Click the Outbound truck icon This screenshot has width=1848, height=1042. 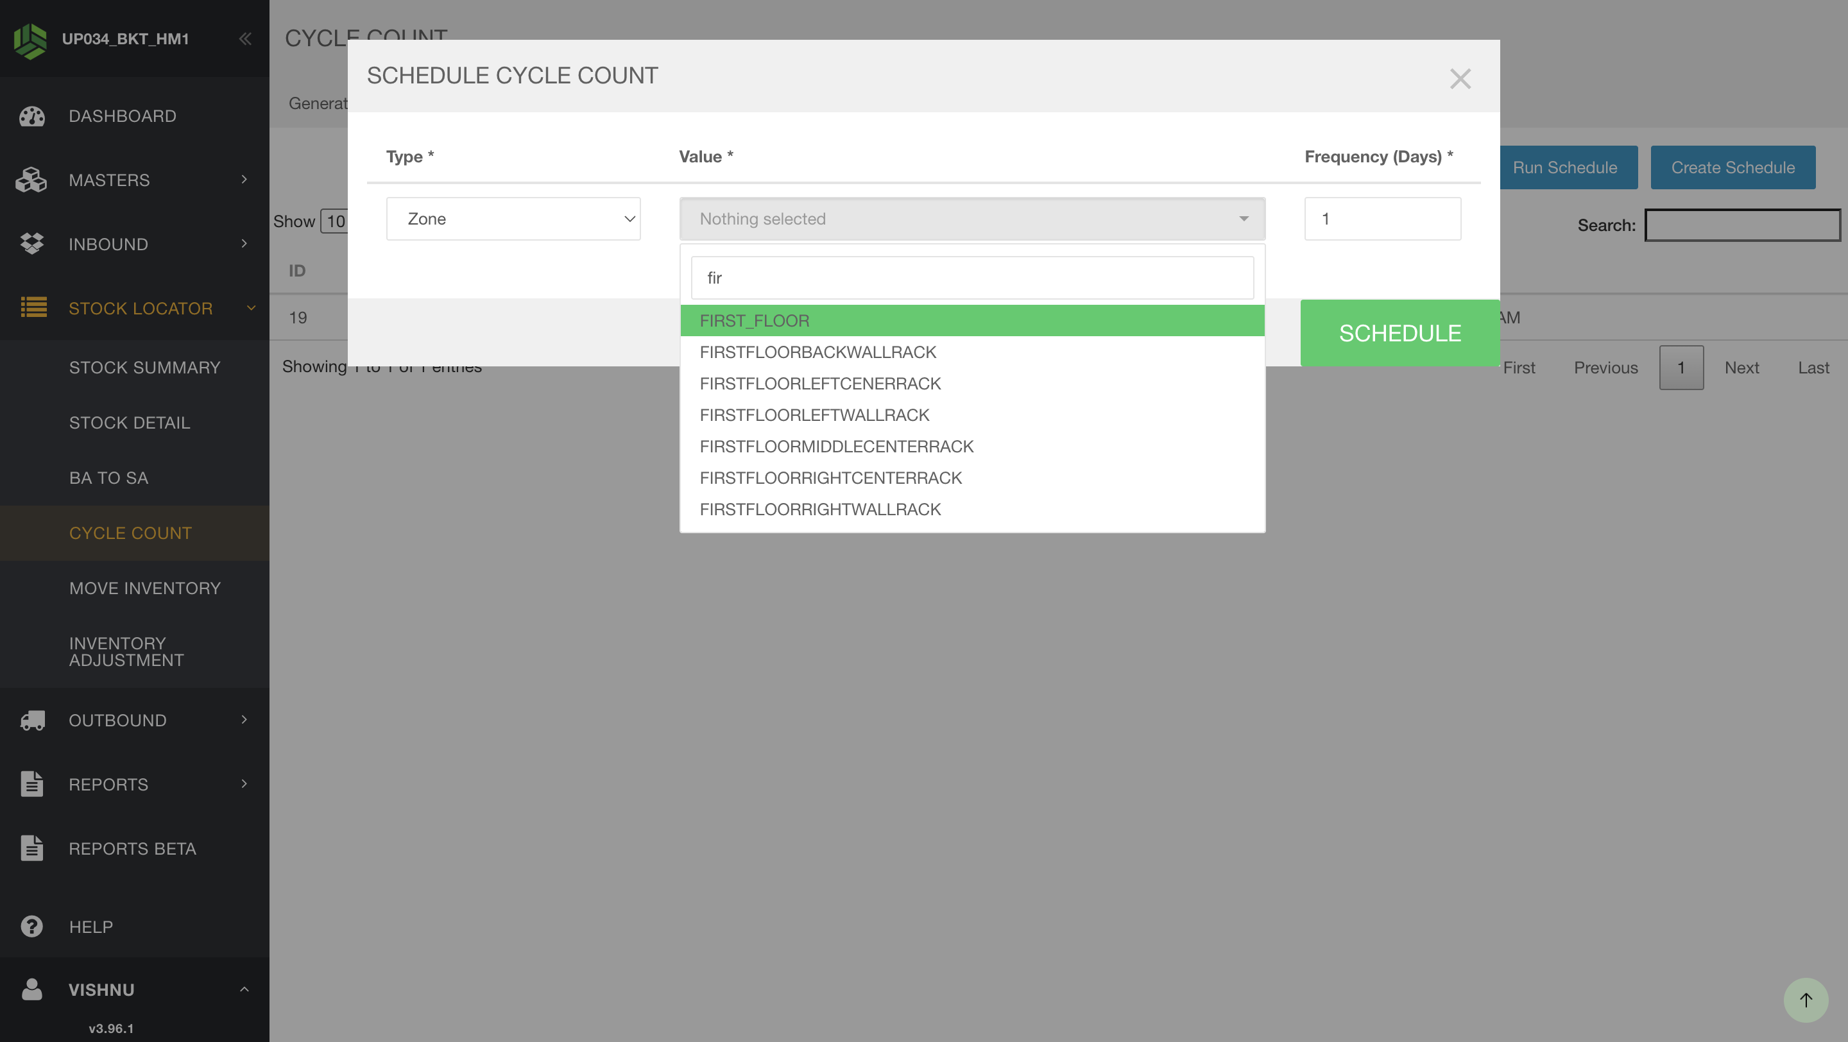(x=32, y=720)
